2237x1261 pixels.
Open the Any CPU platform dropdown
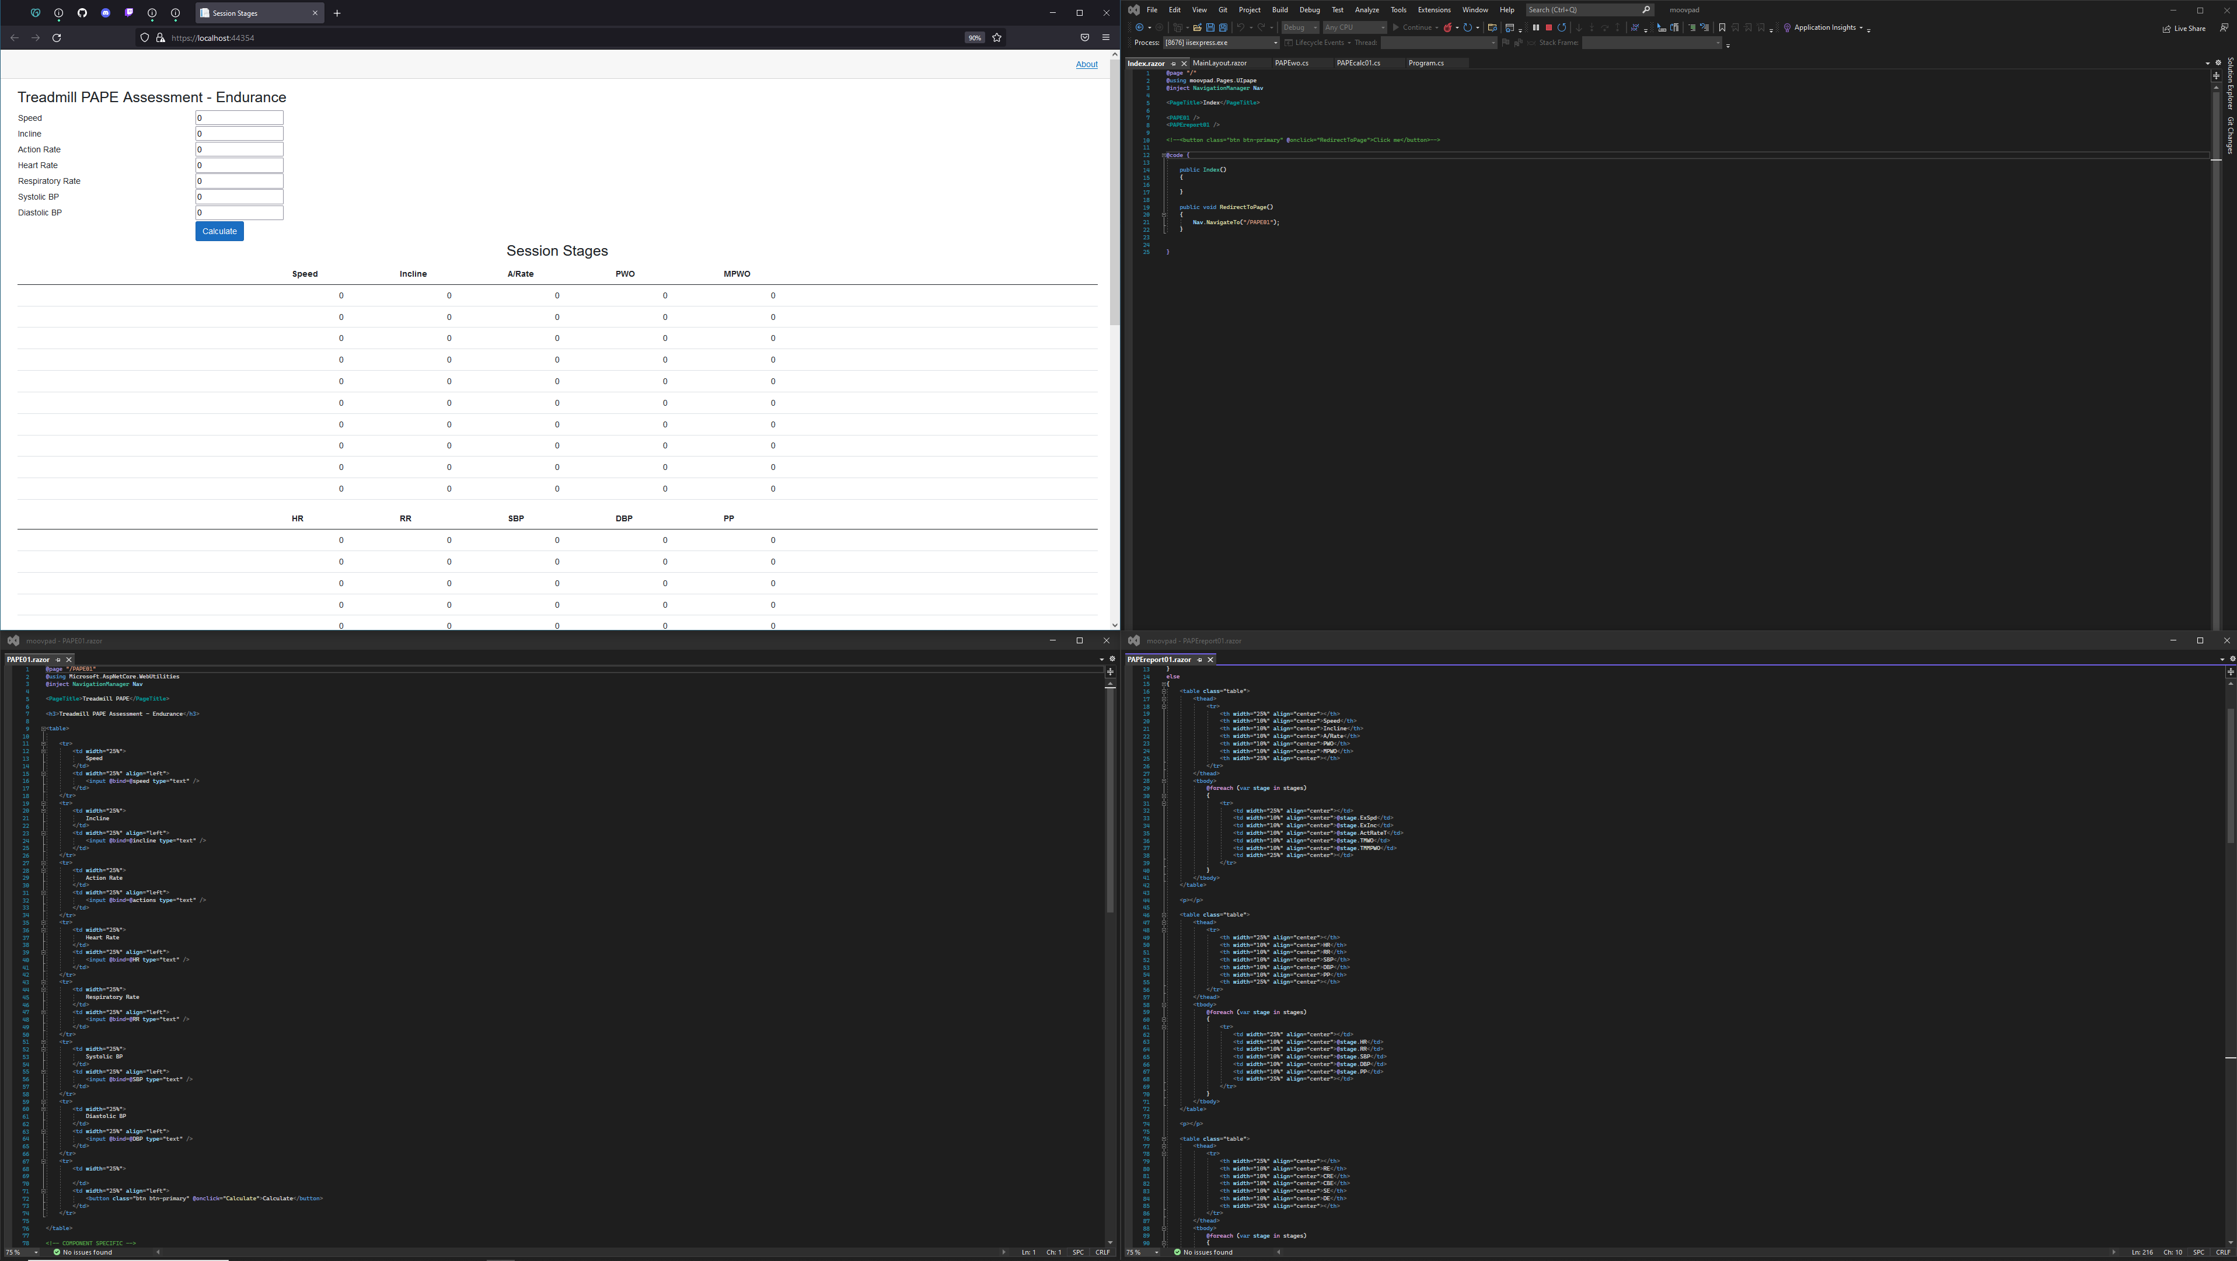click(1355, 28)
